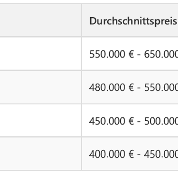This screenshot has height=174, width=178.
Task: Click the euro sign in the 450.000 row
Action: [131, 121]
